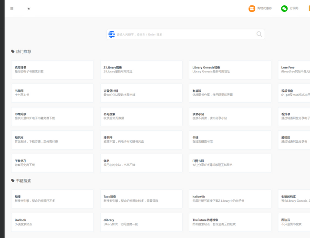This screenshot has height=238, width=310.
Task: Open the 有益读 card
Action: [x=230, y=93]
